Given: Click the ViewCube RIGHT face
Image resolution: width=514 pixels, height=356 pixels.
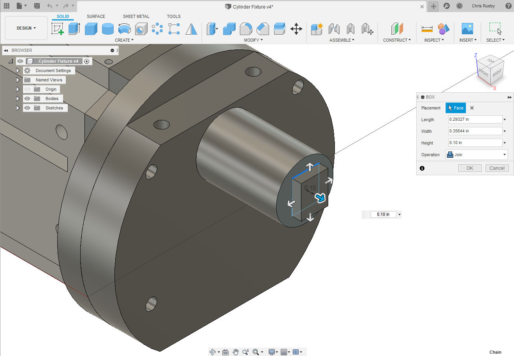Looking at the screenshot, I should [x=497, y=73].
